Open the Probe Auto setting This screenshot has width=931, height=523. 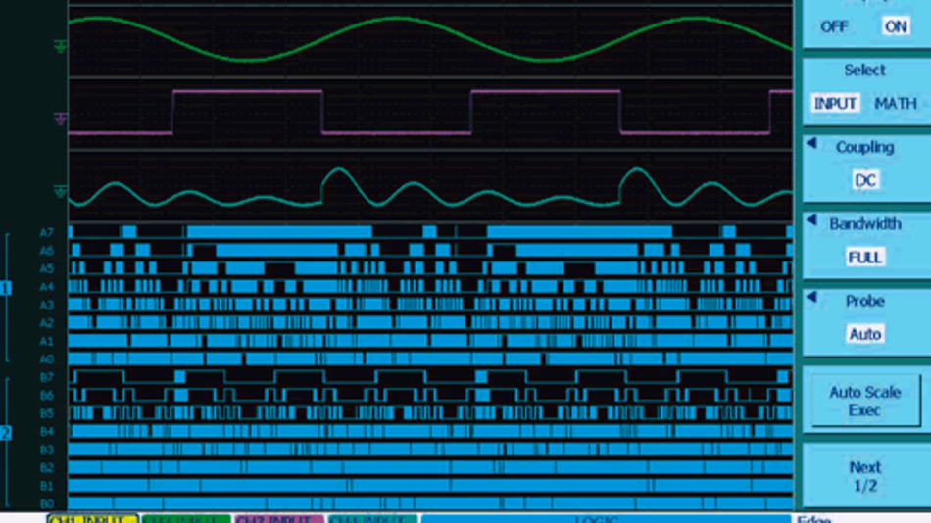(x=864, y=334)
